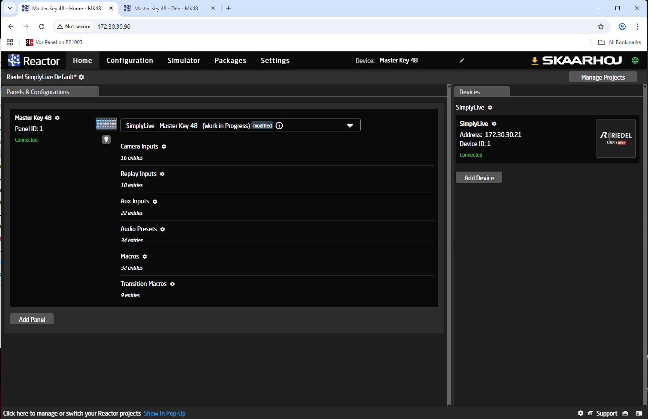
Task: Click the modified badge on configuration
Action: pyautogui.click(x=262, y=125)
